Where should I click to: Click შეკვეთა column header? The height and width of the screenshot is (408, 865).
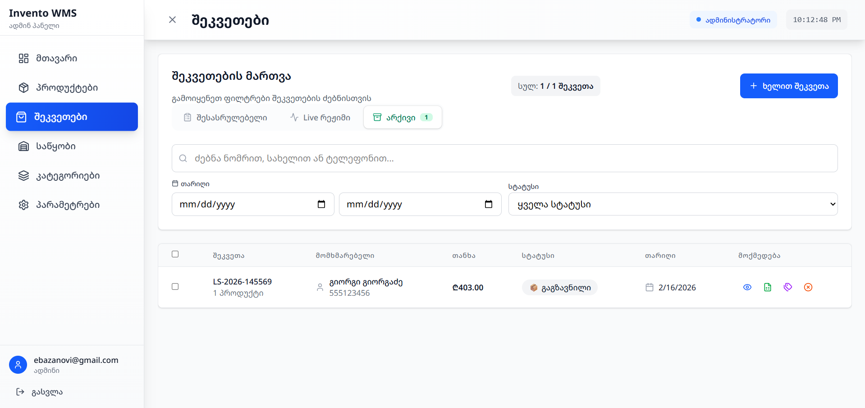click(229, 256)
